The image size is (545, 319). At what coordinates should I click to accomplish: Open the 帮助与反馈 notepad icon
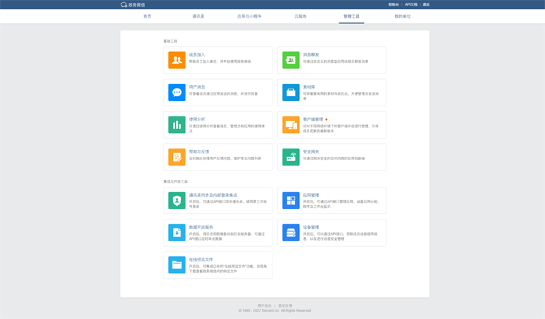176,157
